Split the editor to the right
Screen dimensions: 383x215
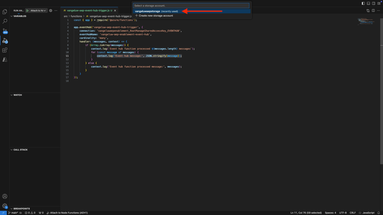click(x=373, y=11)
